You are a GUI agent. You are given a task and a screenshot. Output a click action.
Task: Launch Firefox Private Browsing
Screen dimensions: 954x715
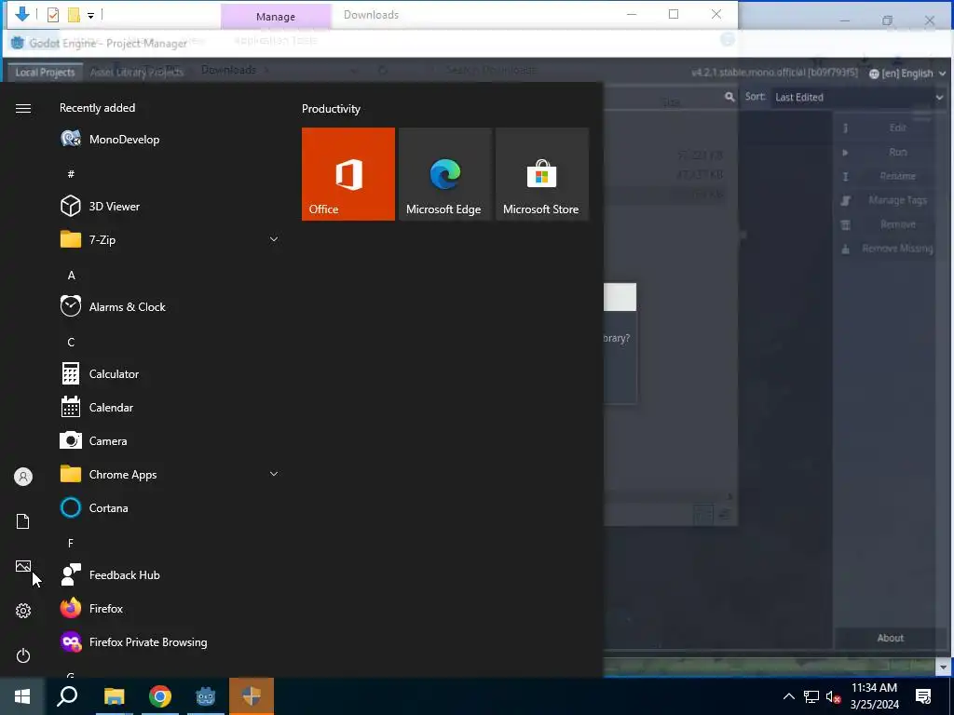170,641
